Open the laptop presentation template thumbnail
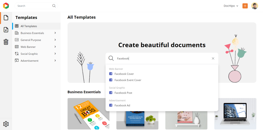Viewport: 263px width, 130px height. (x=235, y=114)
